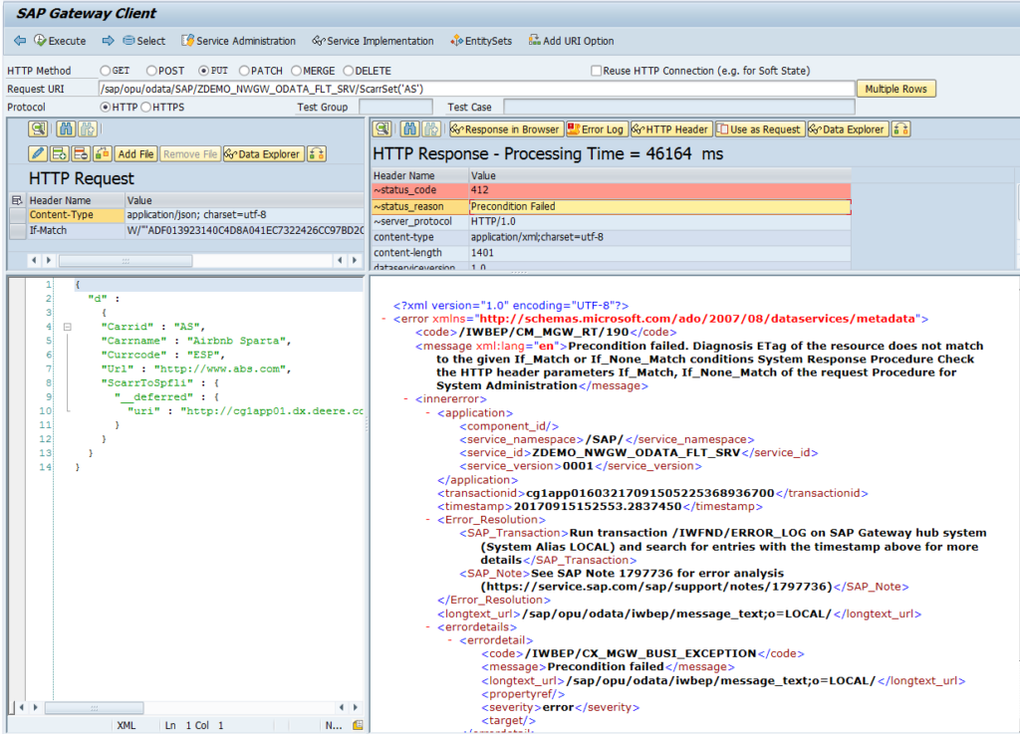This screenshot has width=1020, height=734.
Task: Collapse the code fold marker at line 4
Action: [67, 327]
